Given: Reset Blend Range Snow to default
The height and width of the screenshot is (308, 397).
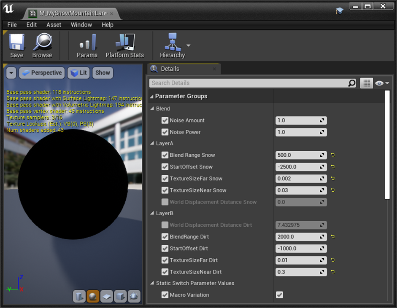Looking at the screenshot, I should [333, 155].
